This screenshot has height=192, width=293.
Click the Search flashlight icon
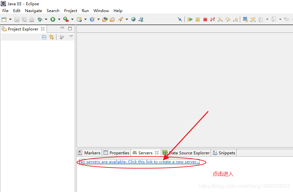pyautogui.click(x=120, y=19)
